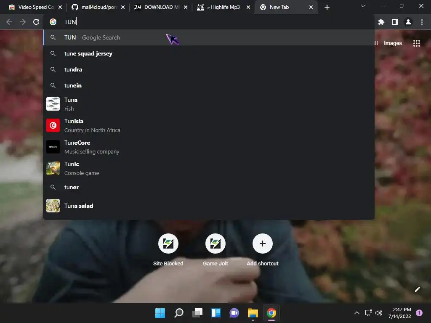Open the clock and date panel
The height and width of the screenshot is (323, 431).
click(x=400, y=313)
